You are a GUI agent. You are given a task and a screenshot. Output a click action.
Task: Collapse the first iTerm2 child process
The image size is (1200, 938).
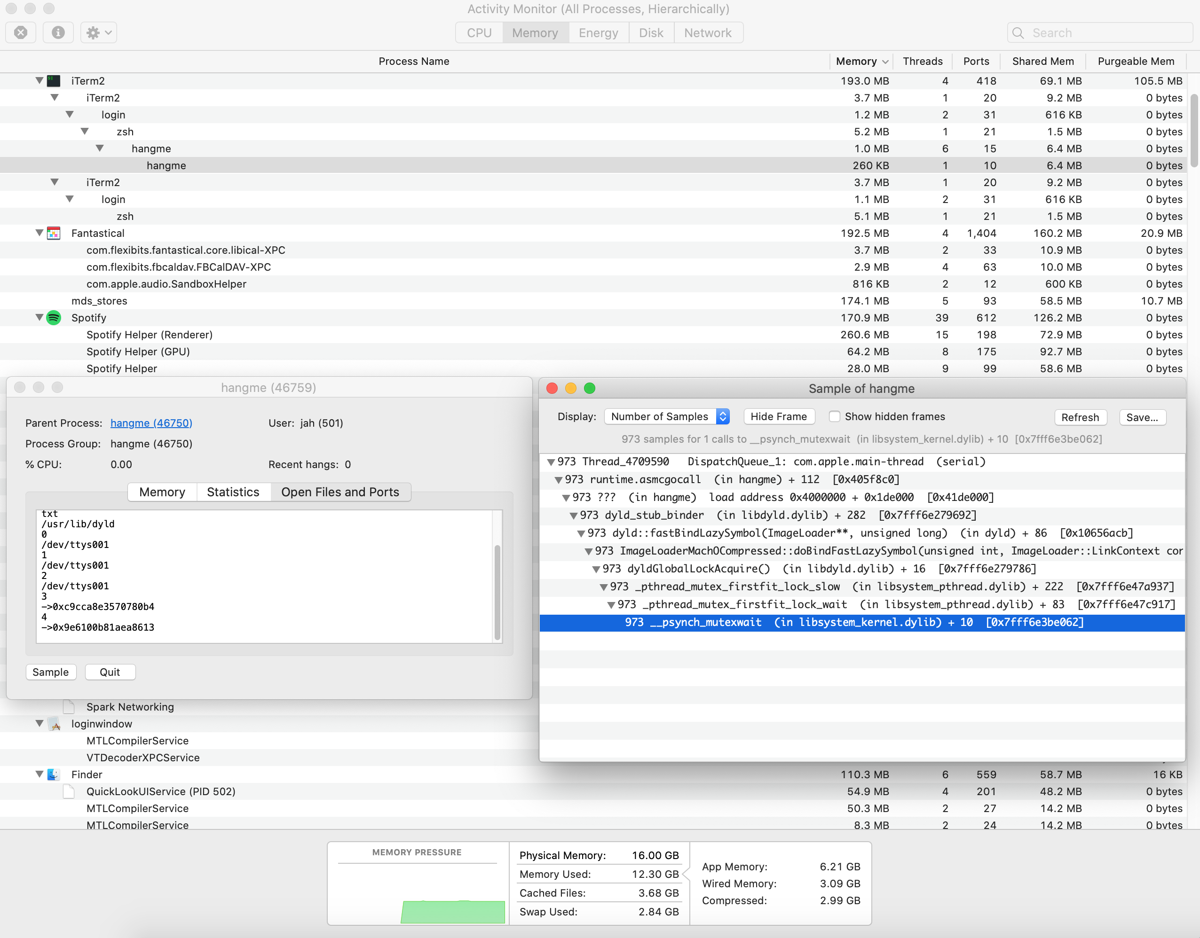click(55, 98)
